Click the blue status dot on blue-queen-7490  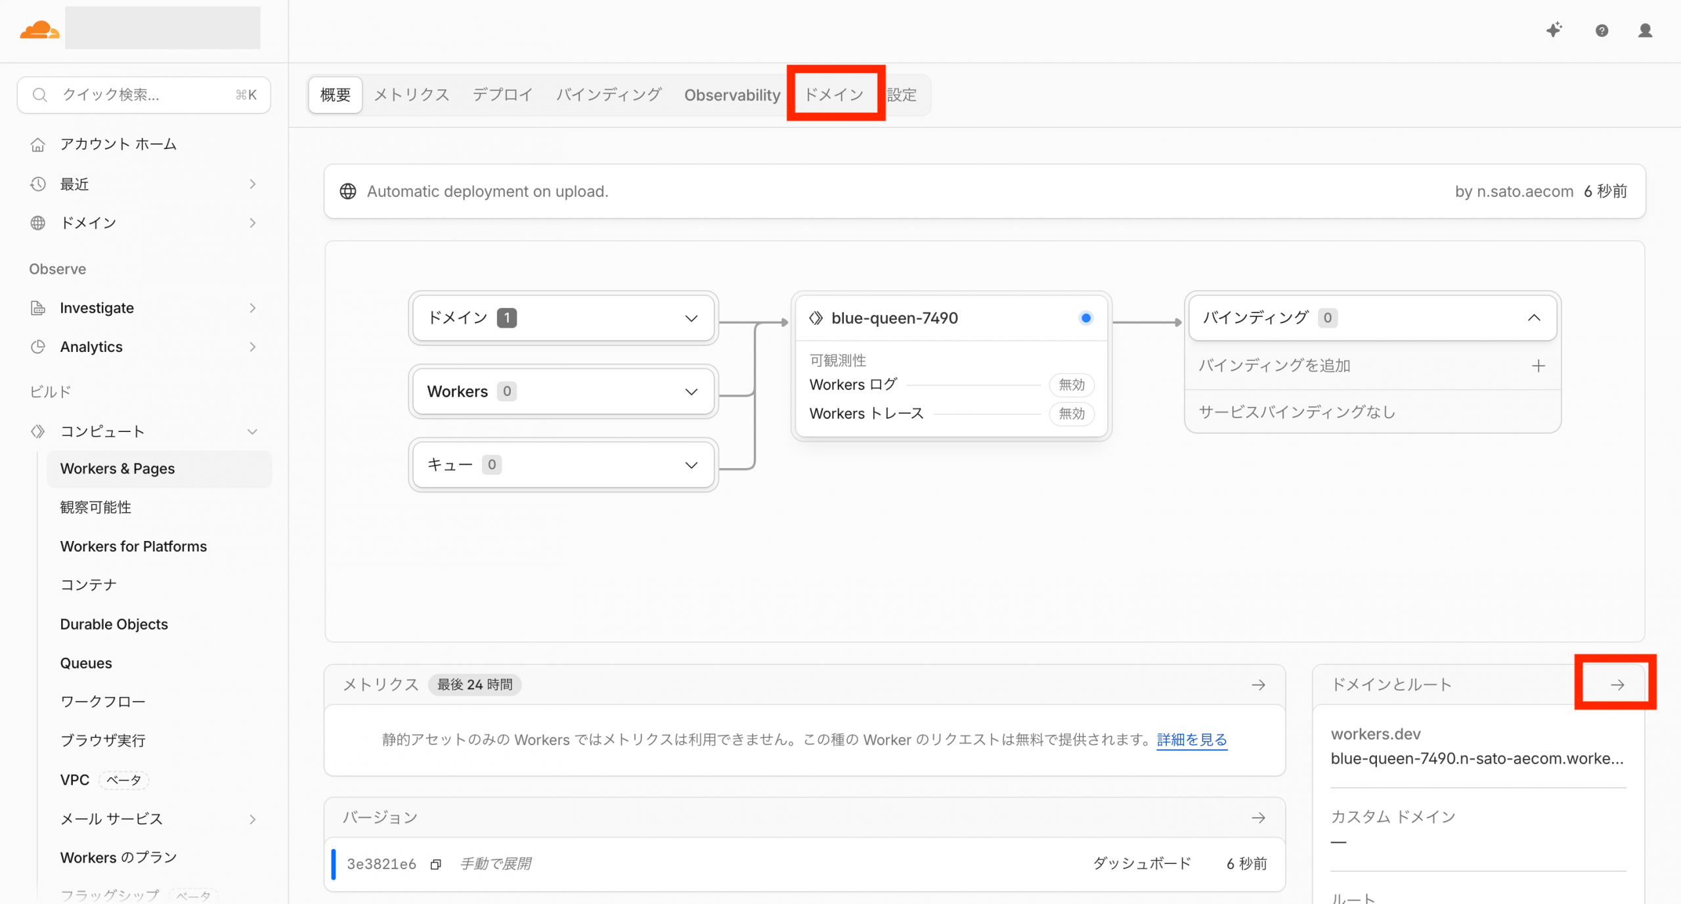pos(1085,318)
